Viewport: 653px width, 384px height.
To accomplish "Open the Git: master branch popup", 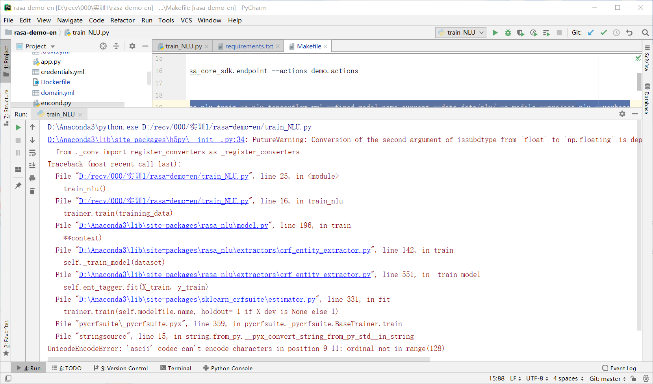I will click(x=608, y=378).
